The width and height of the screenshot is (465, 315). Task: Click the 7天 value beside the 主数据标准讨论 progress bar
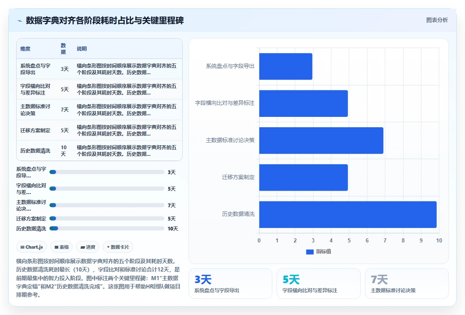pos(172,206)
